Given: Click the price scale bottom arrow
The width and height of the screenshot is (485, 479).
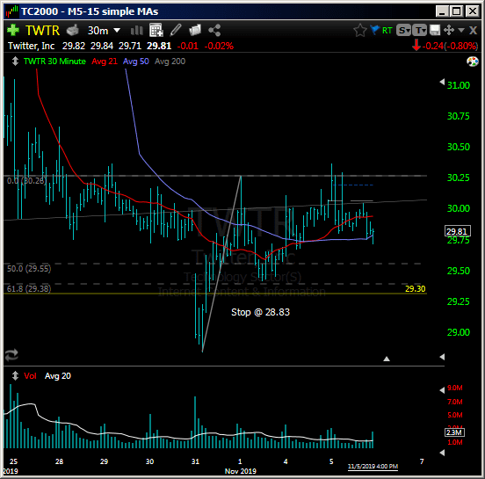Looking at the screenshot, I should [x=442, y=357].
